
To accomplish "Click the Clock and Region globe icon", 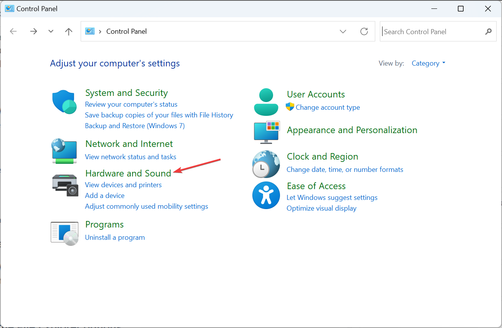I will pyautogui.click(x=266, y=164).
